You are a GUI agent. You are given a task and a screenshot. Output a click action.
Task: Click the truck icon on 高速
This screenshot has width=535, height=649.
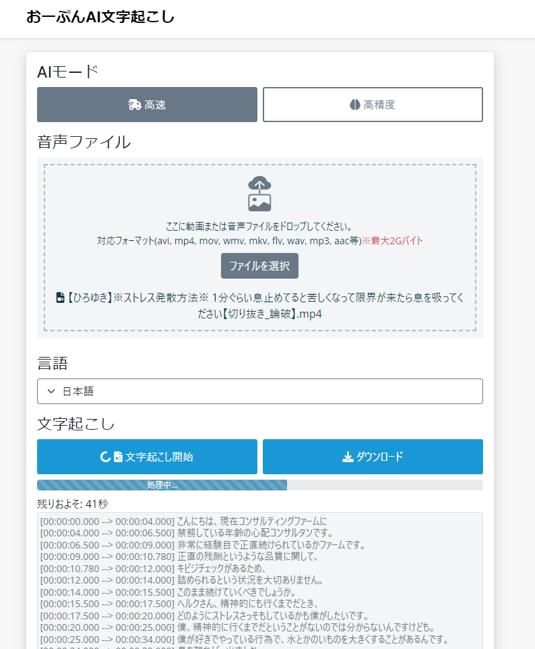pos(134,105)
